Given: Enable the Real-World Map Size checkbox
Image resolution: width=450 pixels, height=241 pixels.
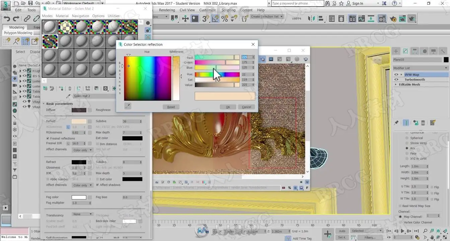Looking at the screenshot, I should [400, 206].
